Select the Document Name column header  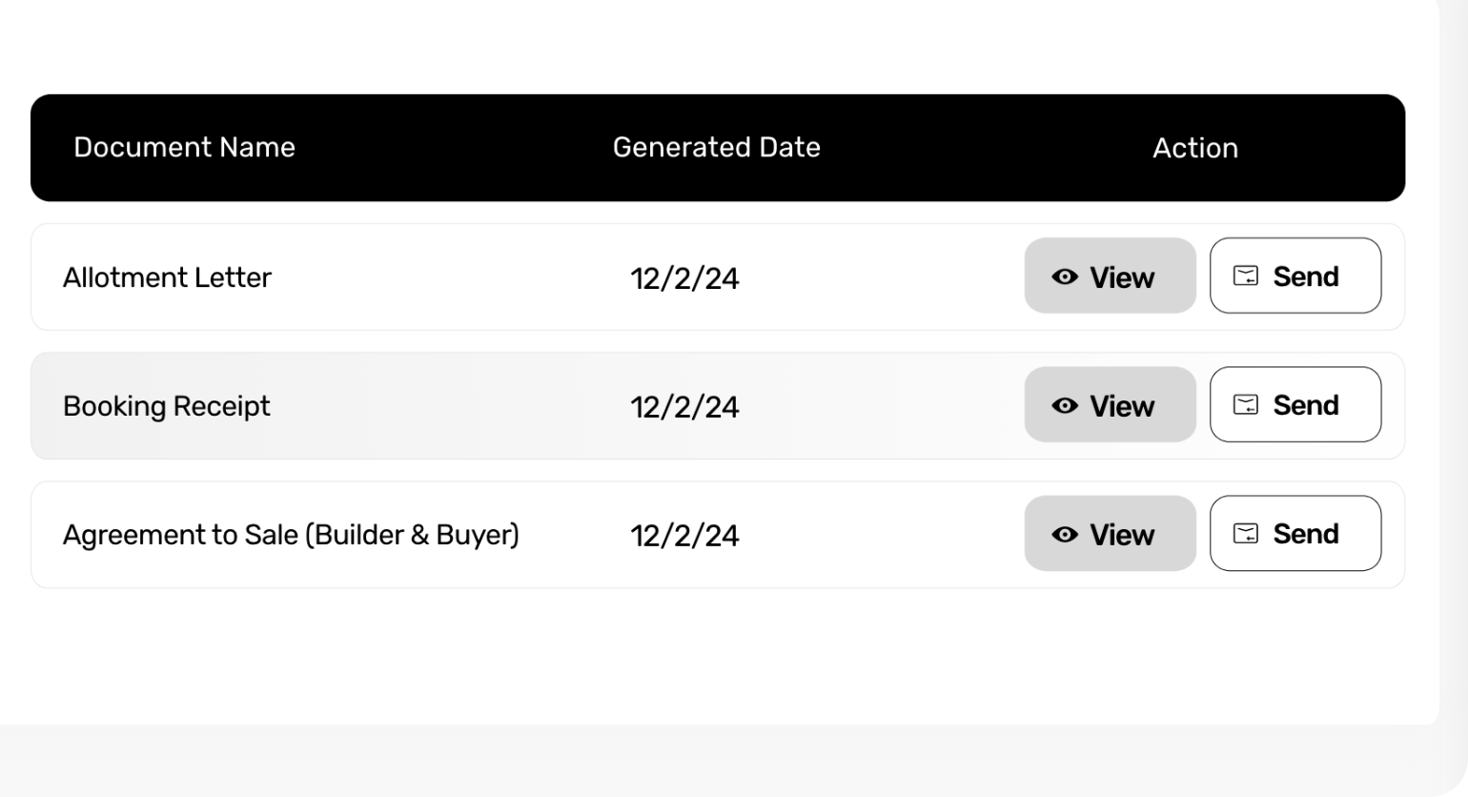point(184,147)
